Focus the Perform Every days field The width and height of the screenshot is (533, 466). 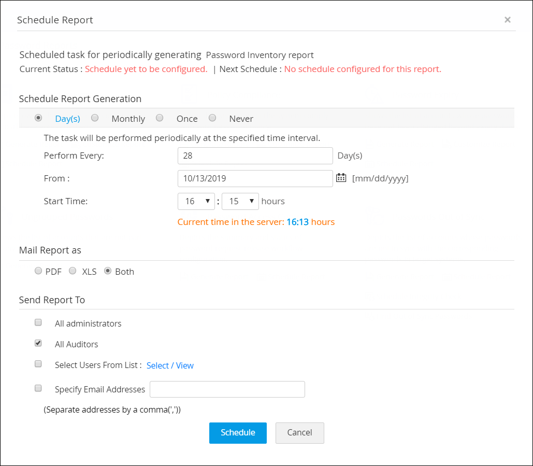[255, 156]
